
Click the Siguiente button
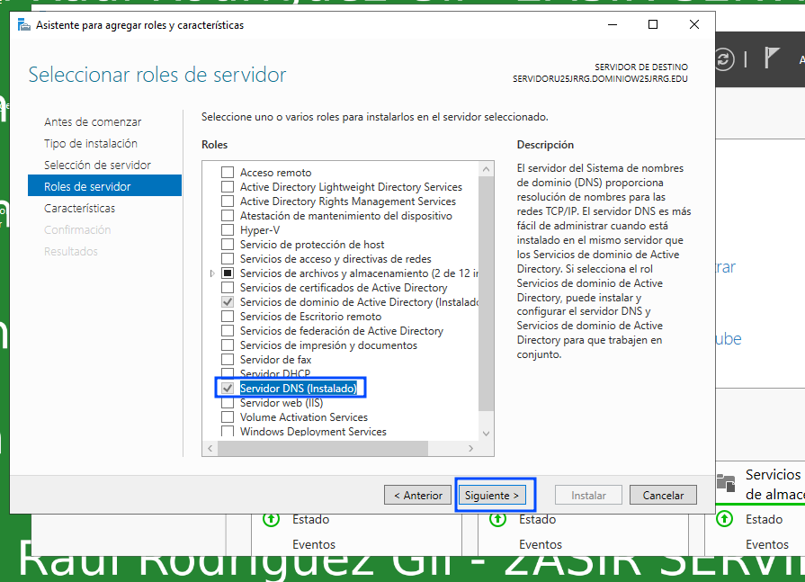click(x=492, y=496)
